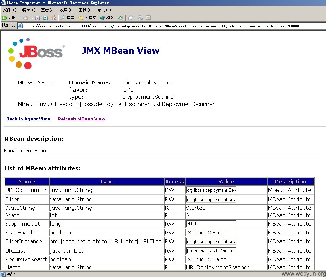The width and height of the screenshot is (326, 277).
Task: Edit the URLComparator value field
Action: (211, 190)
